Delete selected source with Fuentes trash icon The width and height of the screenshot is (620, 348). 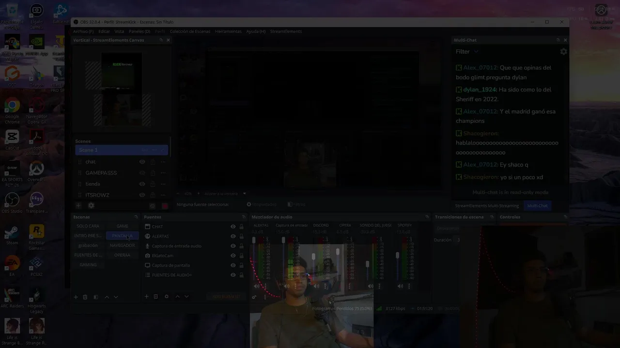pyautogui.click(x=155, y=296)
